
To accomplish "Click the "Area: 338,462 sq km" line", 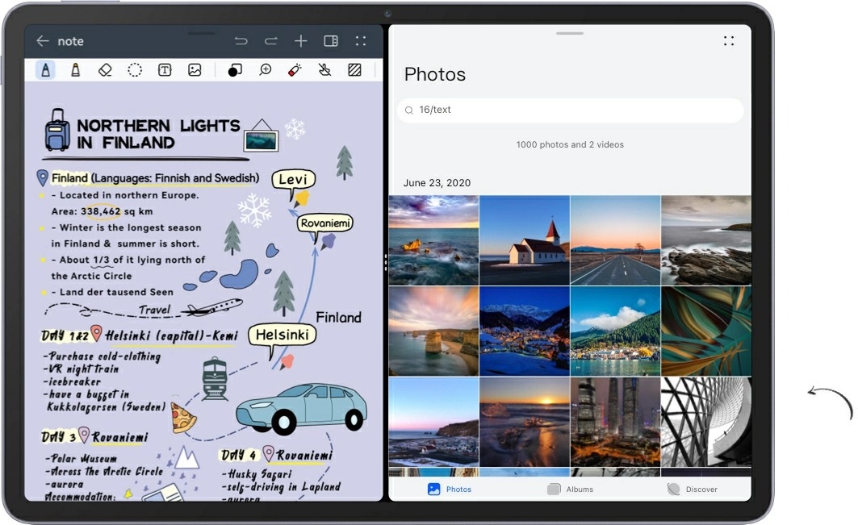I will pos(103,211).
